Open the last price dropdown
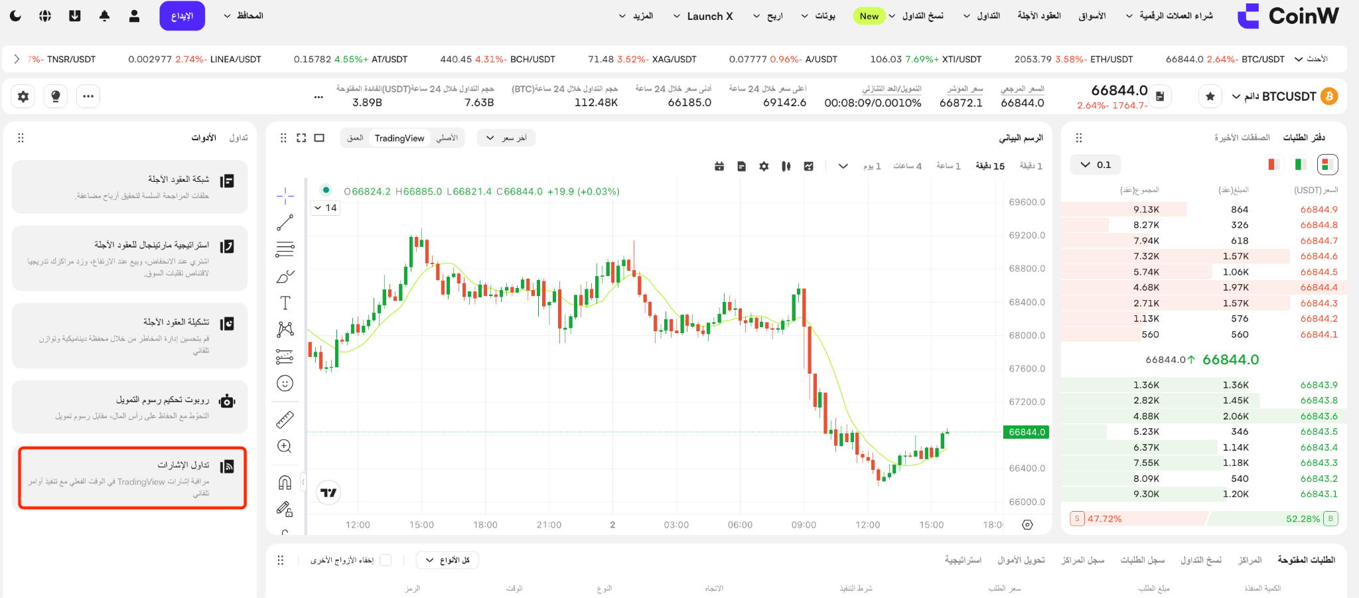Viewport: 1359px width, 598px height. point(506,138)
